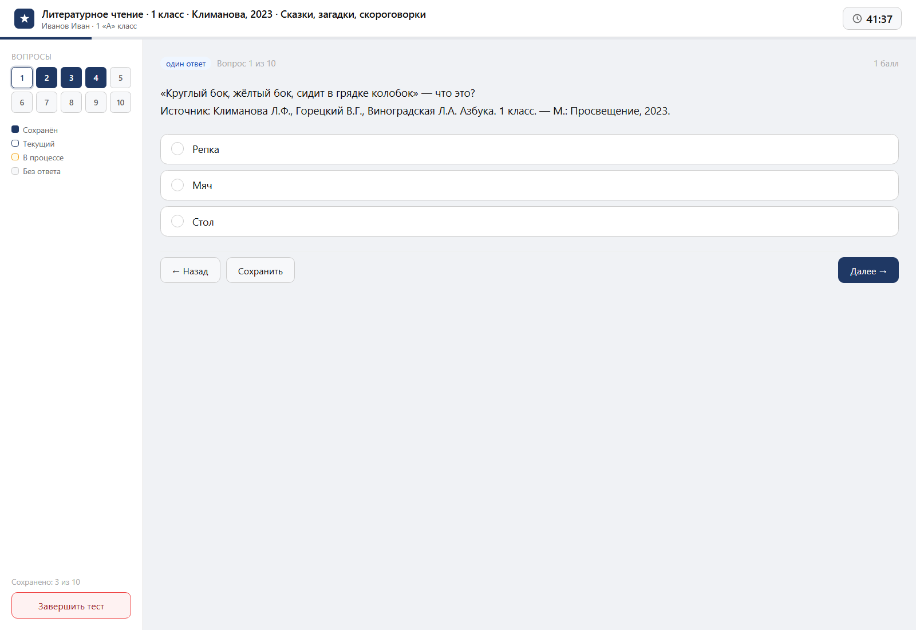Save answer with Сохранить button
The height and width of the screenshot is (630, 916).
pyautogui.click(x=260, y=270)
